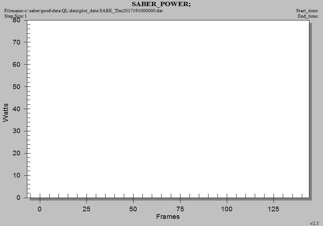This screenshot has width=323, height=226.
Task: Click the SABER_POWER; plot title
Action: 161,4
